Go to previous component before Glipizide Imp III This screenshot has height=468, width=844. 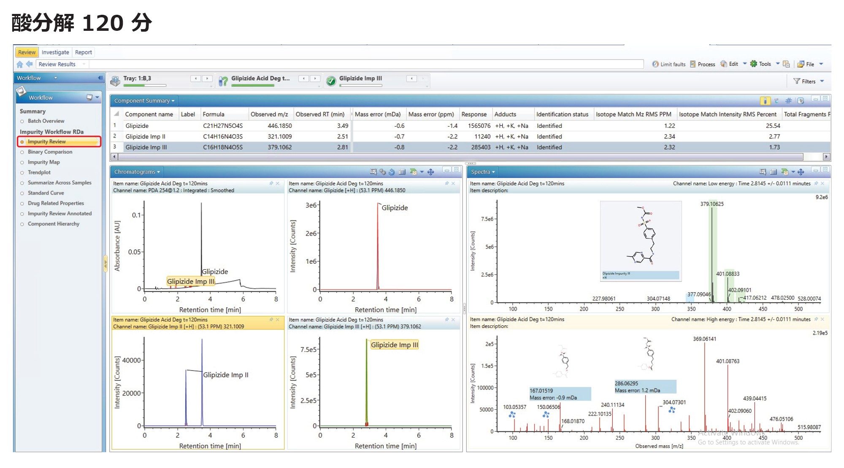point(411,78)
